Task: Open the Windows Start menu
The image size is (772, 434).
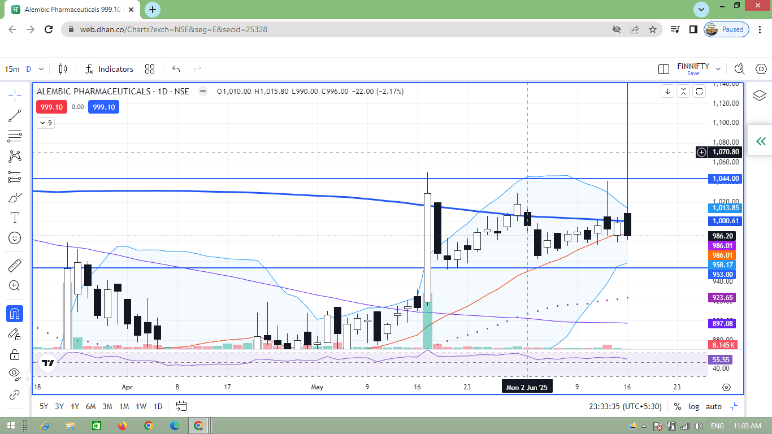Action: (11, 426)
